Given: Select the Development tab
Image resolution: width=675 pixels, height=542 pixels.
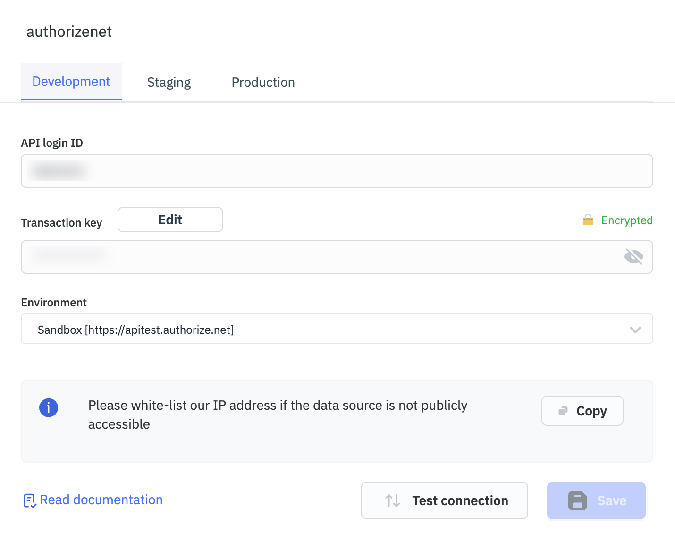Looking at the screenshot, I should [71, 81].
